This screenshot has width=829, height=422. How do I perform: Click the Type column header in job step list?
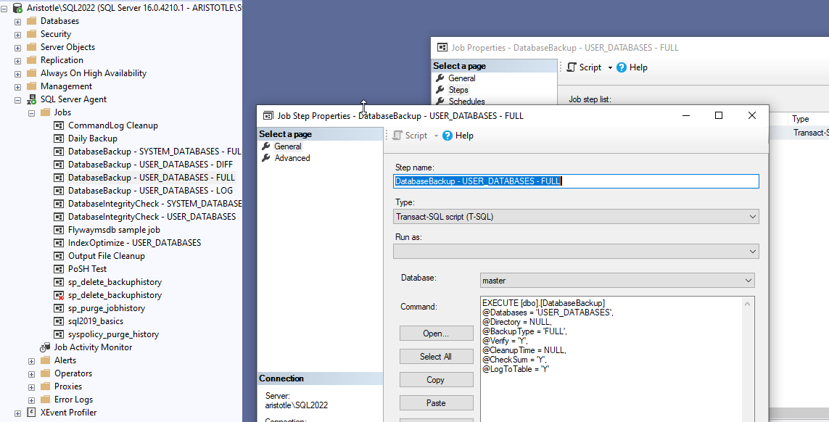(807, 119)
